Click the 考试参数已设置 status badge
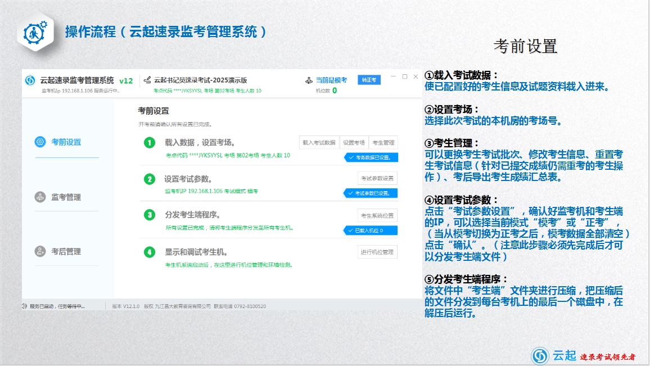Screen dimensions: 650x366 (x=370, y=193)
